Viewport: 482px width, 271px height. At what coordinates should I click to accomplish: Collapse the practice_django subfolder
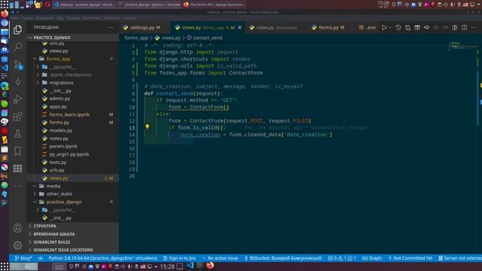[x=72, y=202]
